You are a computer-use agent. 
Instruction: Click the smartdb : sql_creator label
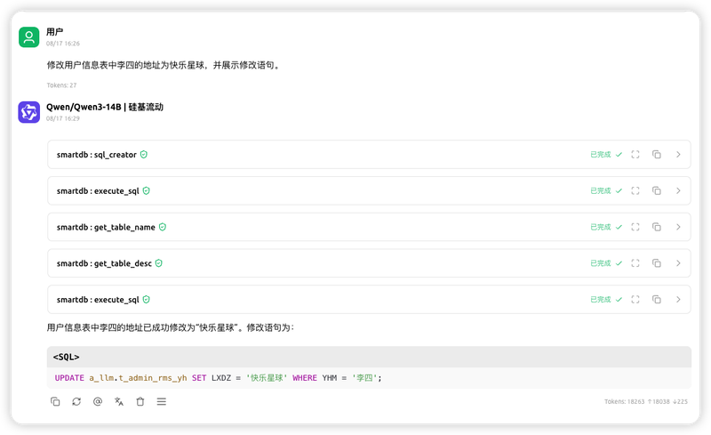coord(97,155)
